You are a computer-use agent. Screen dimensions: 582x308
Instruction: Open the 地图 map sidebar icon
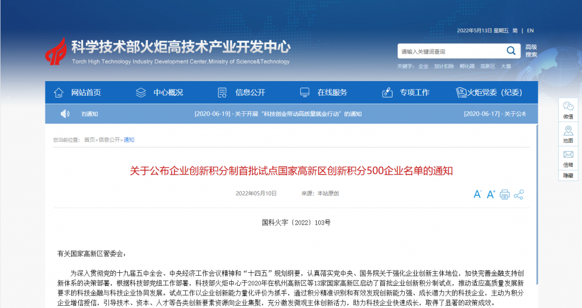coord(568,134)
